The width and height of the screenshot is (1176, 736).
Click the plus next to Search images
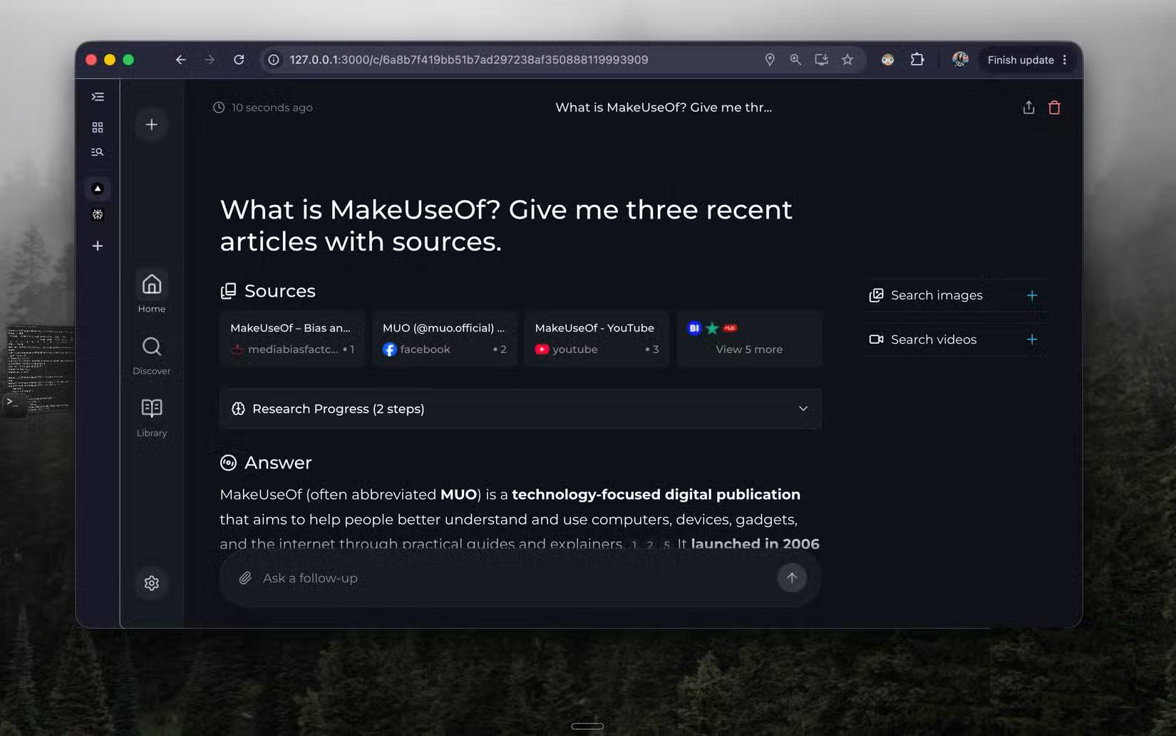pos(1031,295)
